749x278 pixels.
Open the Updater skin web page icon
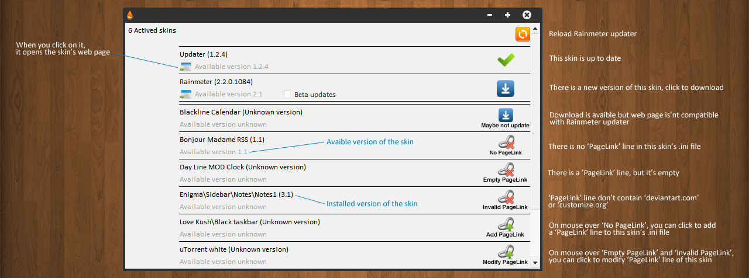point(185,67)
